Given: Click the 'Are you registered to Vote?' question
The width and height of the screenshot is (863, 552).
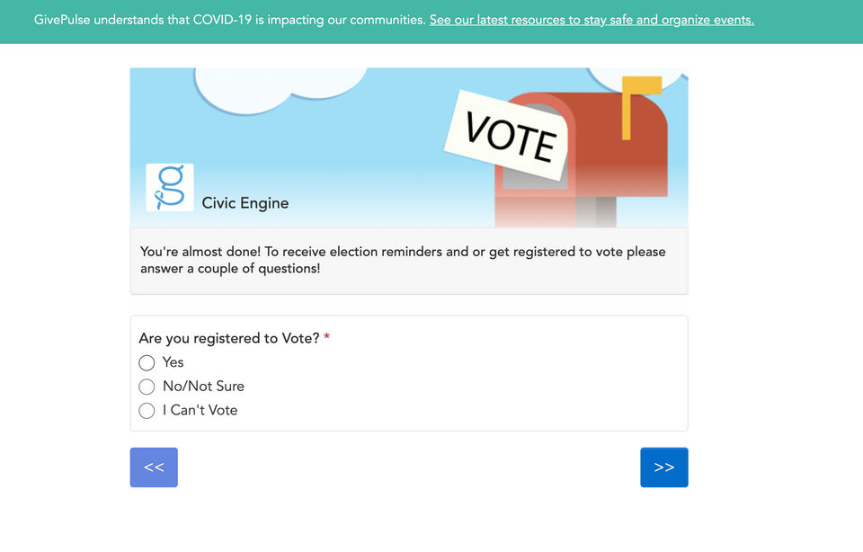Looking at the screenshot, I should click(229, 338).
